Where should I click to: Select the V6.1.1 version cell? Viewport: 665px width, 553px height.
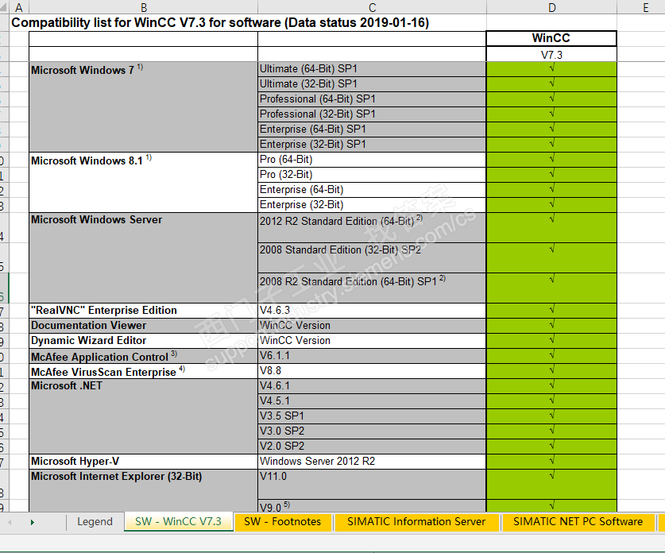tap(372, 356)
